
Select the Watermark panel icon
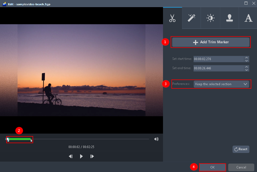(229, 18)
